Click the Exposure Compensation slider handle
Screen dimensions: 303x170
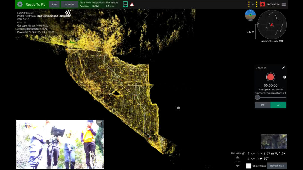[257, 97]
